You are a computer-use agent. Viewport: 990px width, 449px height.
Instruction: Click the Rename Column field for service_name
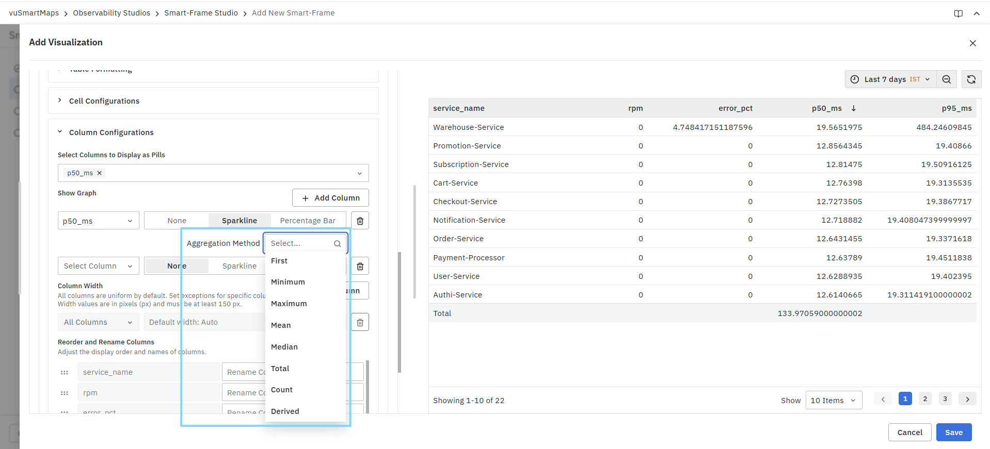[244, 372]
